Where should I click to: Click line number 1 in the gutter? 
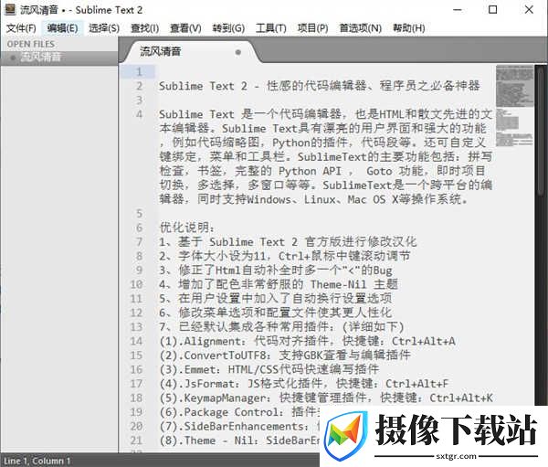coord(139,71)
